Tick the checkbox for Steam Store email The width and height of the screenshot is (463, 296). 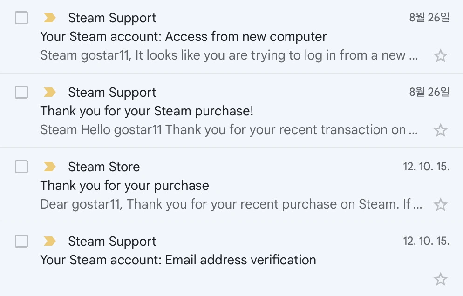21,167
